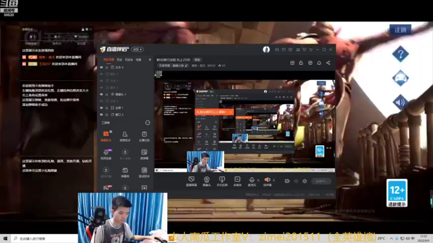Click the record video icon in bottom bar
Viewport: 433px width, 243px height.
click(287, 181)
